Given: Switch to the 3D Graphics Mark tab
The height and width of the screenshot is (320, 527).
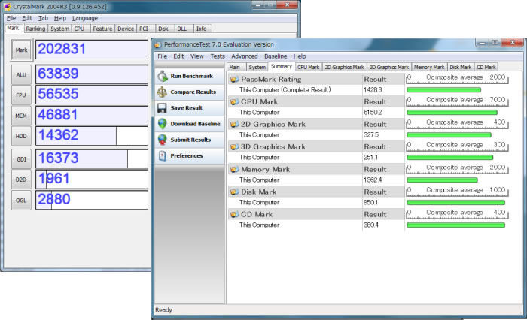Looking at the screenshot, I should click(389, 67).
